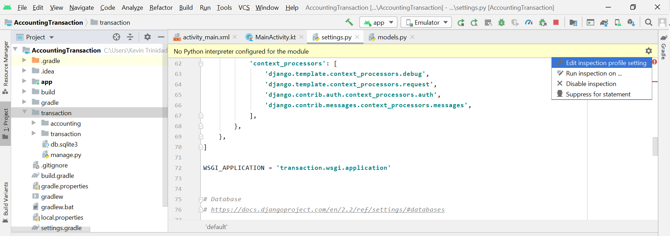This screenshot has width=670, height=236.
Task: Open the Gradle side tool window
Action: 664,47
